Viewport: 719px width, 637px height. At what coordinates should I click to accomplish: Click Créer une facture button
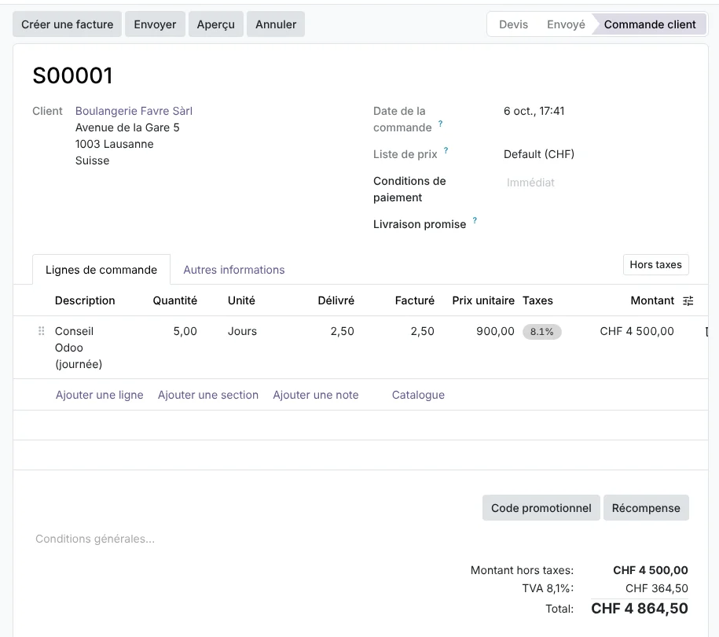(67, 24)
